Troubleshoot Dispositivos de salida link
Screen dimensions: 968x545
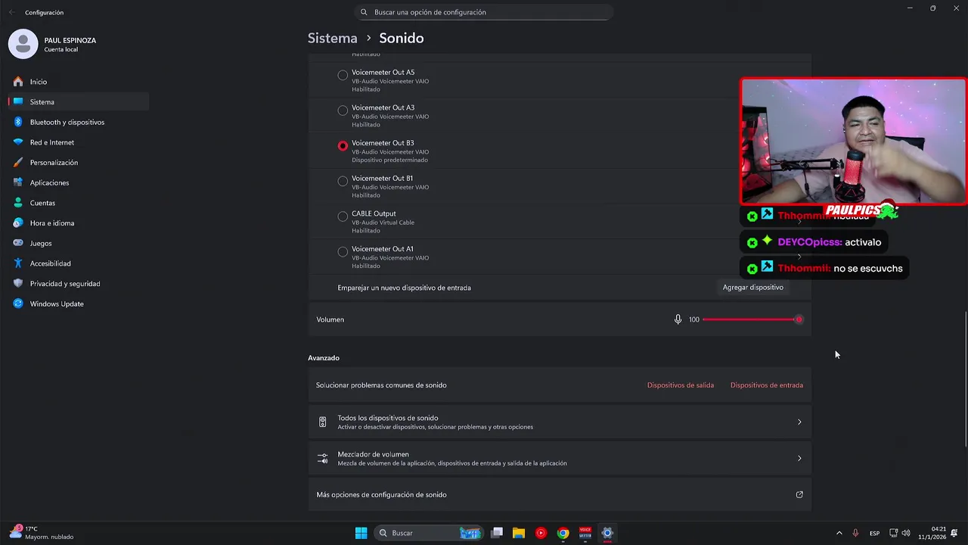680,385
